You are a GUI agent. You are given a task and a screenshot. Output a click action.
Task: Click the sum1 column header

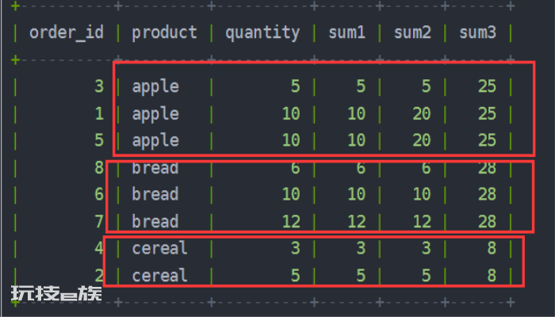(x=347, y=33)
